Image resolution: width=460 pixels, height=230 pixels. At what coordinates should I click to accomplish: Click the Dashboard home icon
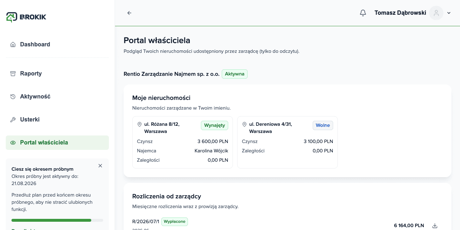click(x=13, y=45)
